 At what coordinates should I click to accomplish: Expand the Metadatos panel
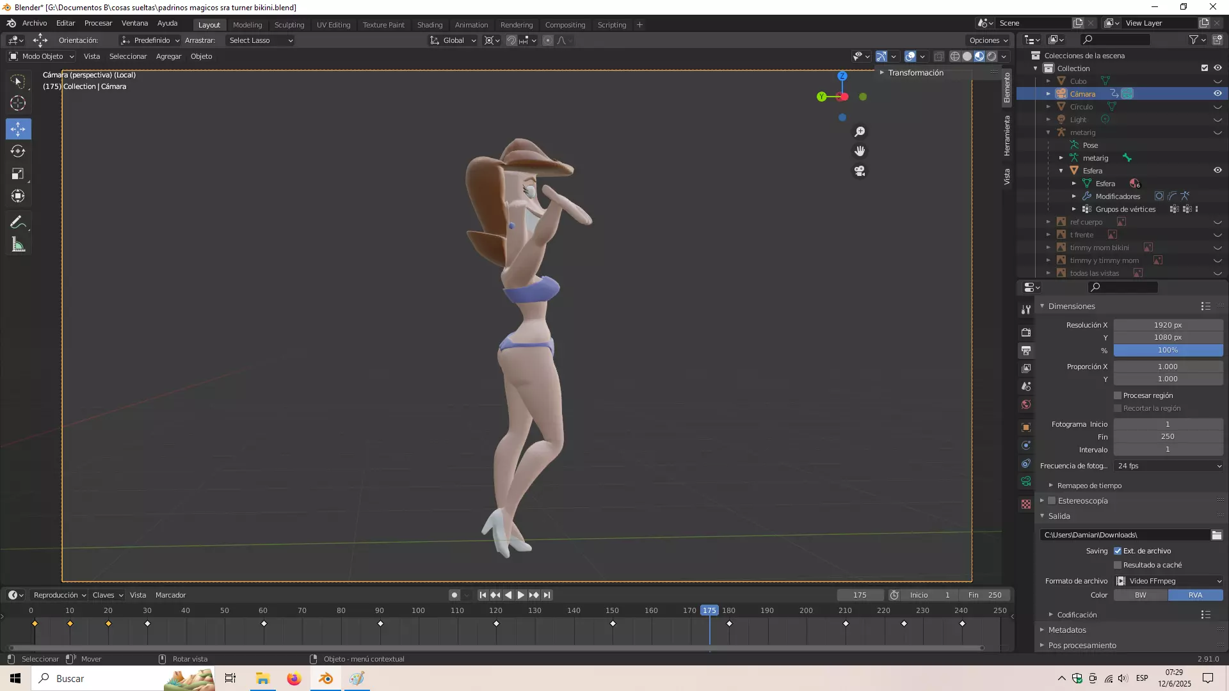[1066, 630]
